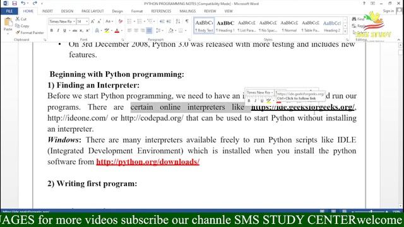Pick the red Font Color button

117,31
